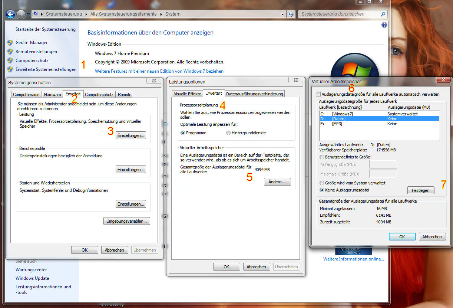Open the Remote tab
The width and height of the screenshot is (453, 308).
click(x=125, y=95)
